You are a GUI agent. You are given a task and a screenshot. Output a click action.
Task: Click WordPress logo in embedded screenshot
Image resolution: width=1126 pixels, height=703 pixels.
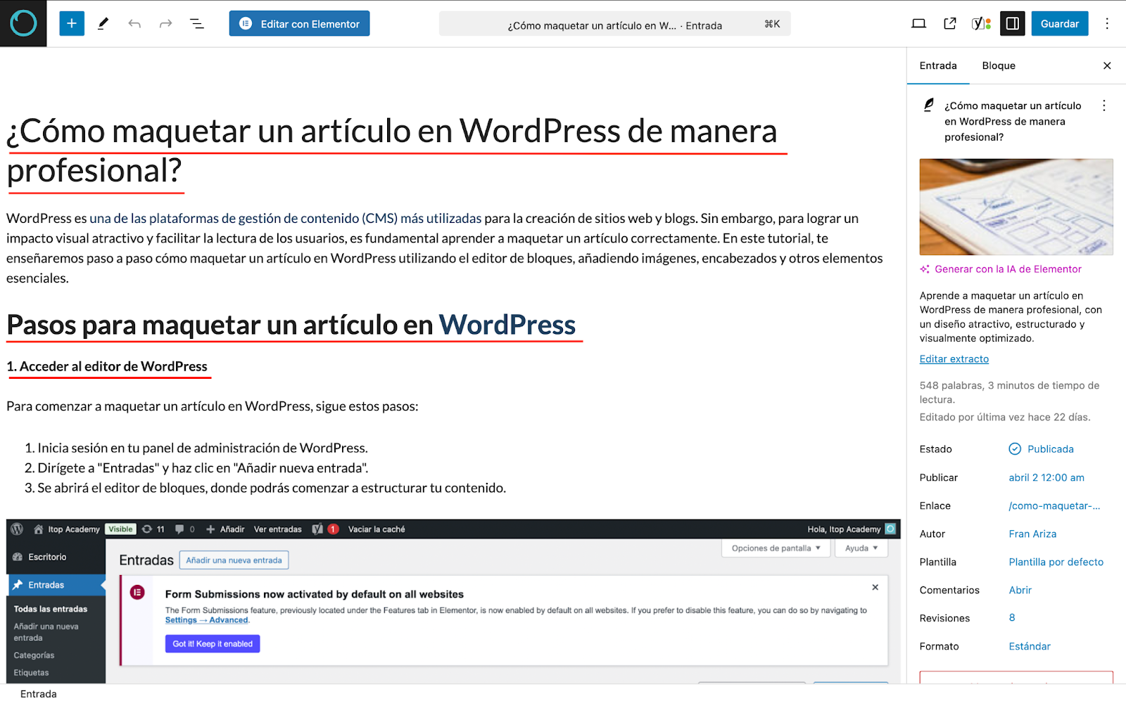click(x=18, y=529)
